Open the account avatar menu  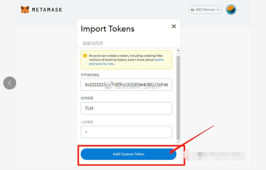point(231,10)
